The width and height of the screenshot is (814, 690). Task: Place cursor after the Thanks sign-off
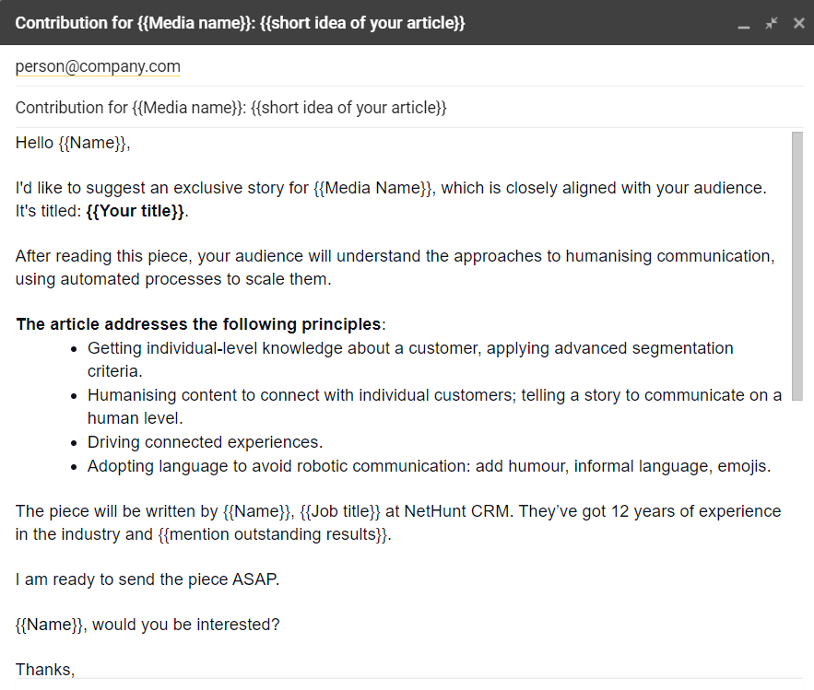[x=76, y=670]
